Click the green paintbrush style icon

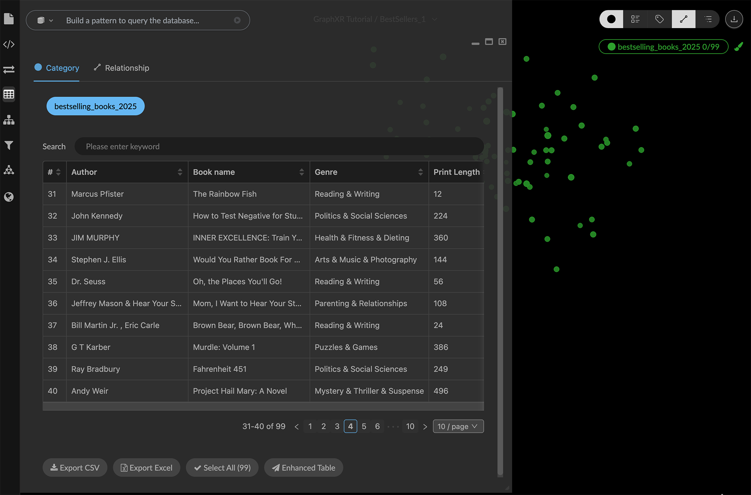(x=738, y=47)
